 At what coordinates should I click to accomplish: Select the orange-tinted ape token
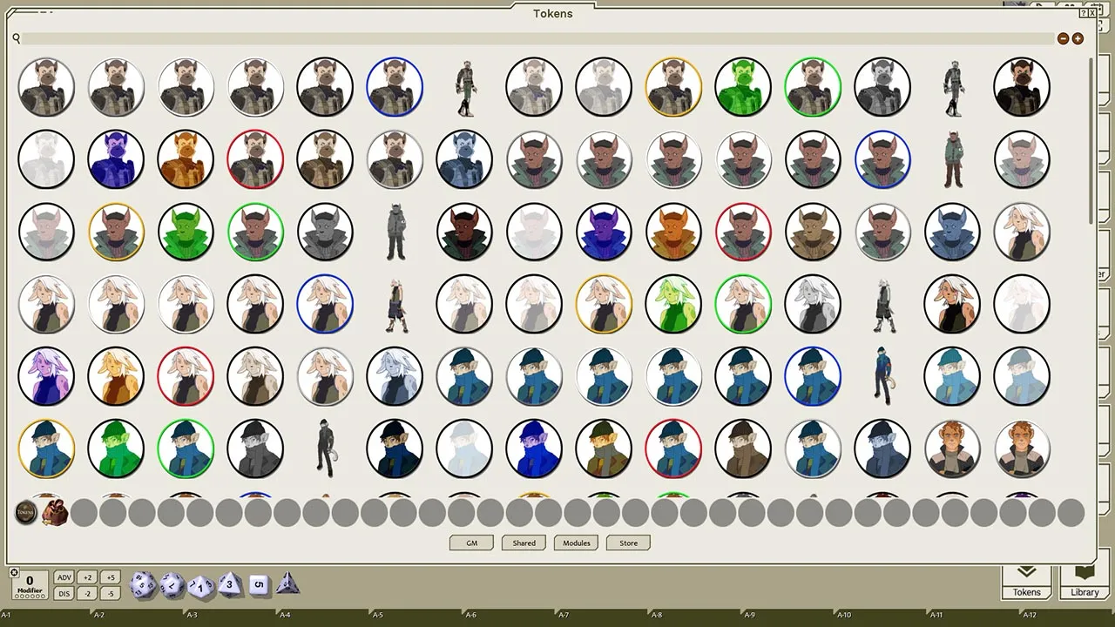click(x=186, y=159)
